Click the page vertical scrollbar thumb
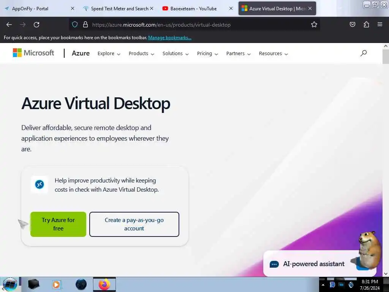389x292 pixels. pos(386,57)
